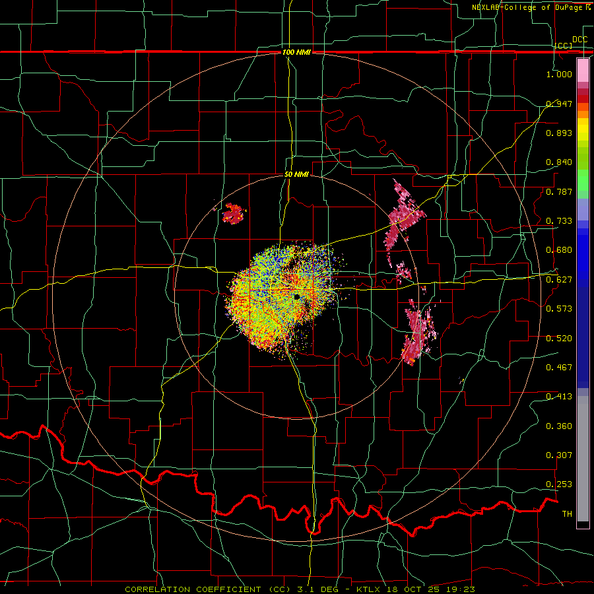594x594 pixels.
Task: Click the Correlation Coefficient KTLX caption text
Action: (x=300, y=589)
